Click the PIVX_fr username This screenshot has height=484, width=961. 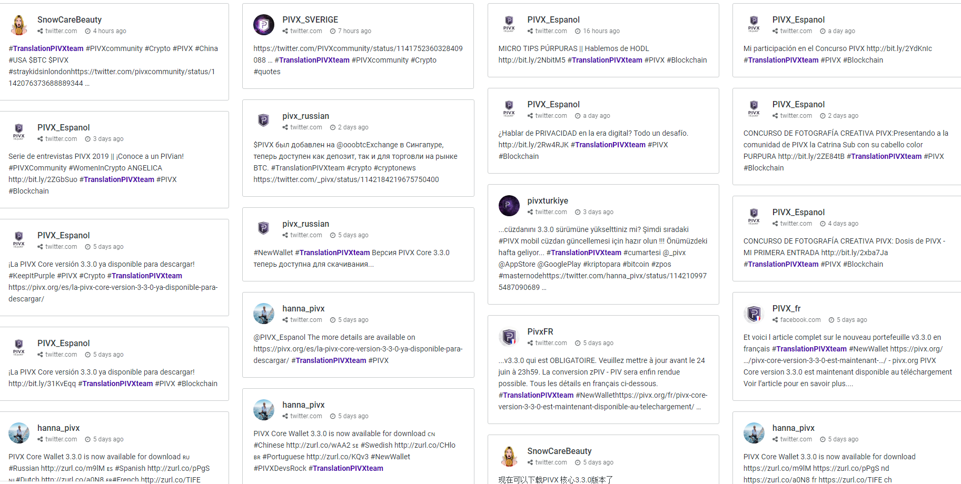(786, 308)
